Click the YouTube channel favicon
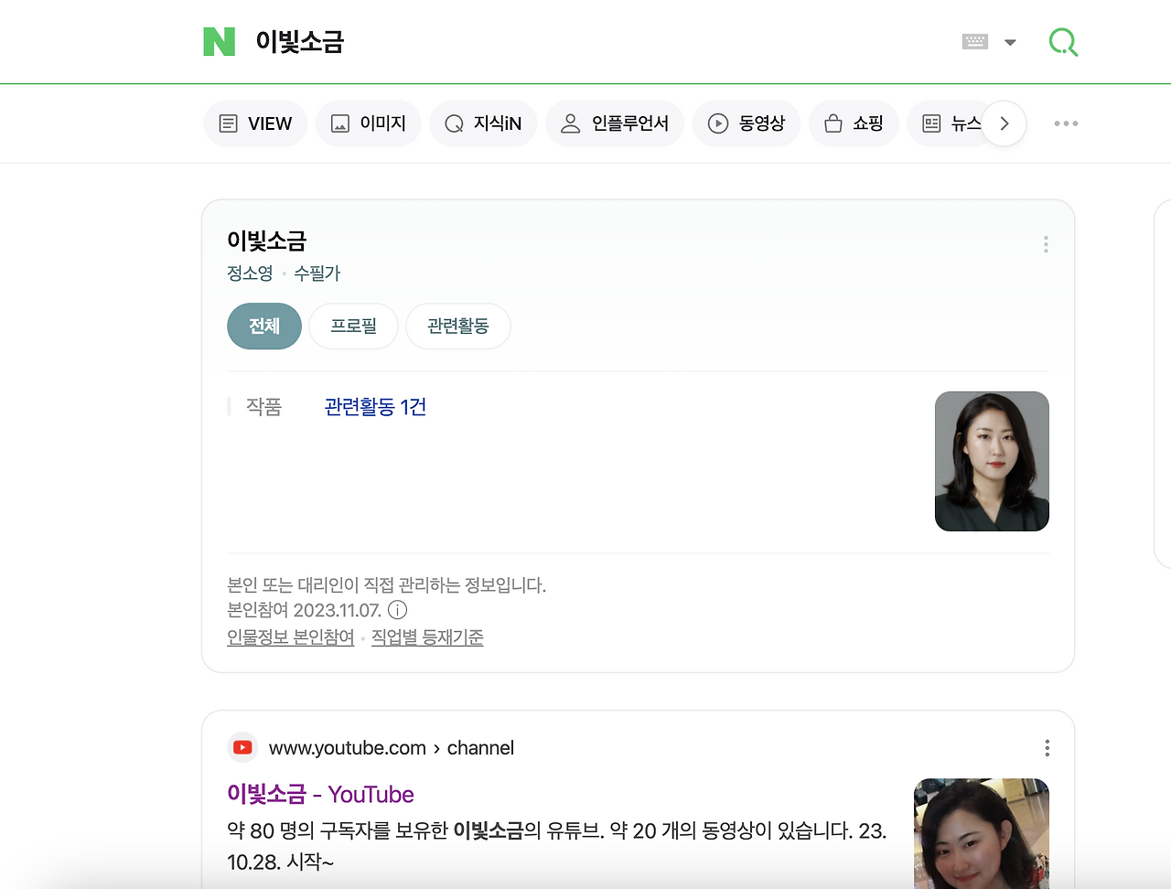The image size is (1171, 889). (x=242, y=747)
